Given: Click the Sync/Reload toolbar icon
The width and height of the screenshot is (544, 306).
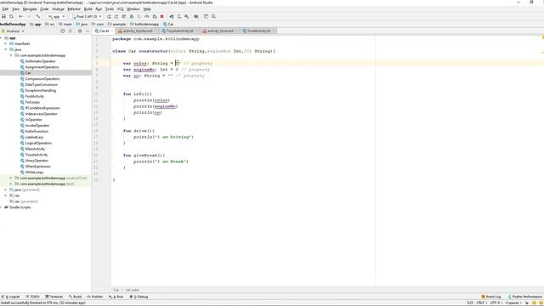Looking at the screenshot, I should pos(11,16).
